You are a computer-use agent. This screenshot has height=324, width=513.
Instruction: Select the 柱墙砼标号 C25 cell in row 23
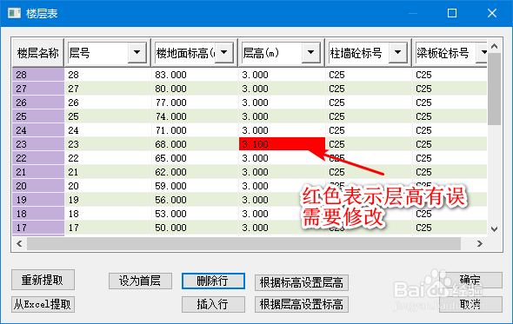[x=369, y=144]
